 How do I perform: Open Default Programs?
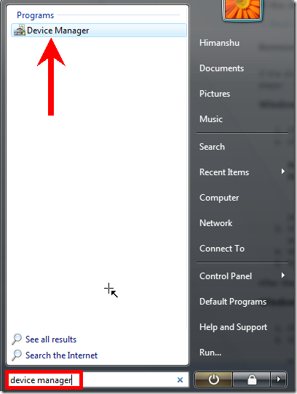pos(233,302)
